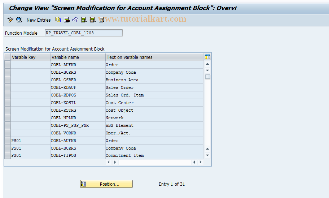329x198 pixels.
Task: Select the row of first COBL-AUFNR entry
Action: click(x=8, y=65)
